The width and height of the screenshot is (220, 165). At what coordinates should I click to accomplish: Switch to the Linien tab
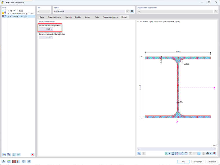click(87, 17)
